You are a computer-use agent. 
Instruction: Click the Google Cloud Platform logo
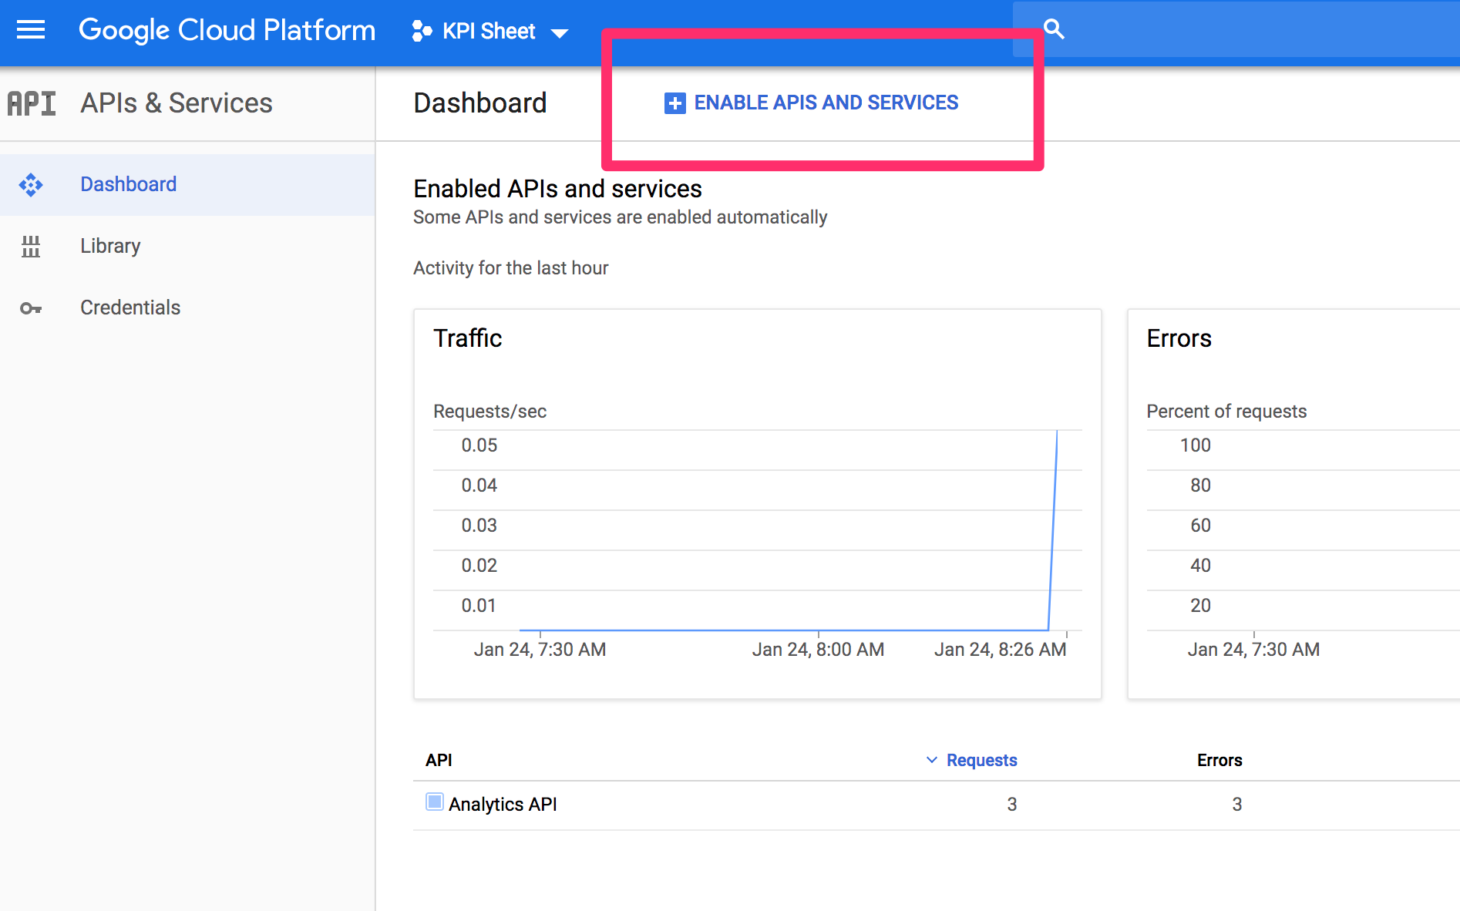click(x=227, y=30)
